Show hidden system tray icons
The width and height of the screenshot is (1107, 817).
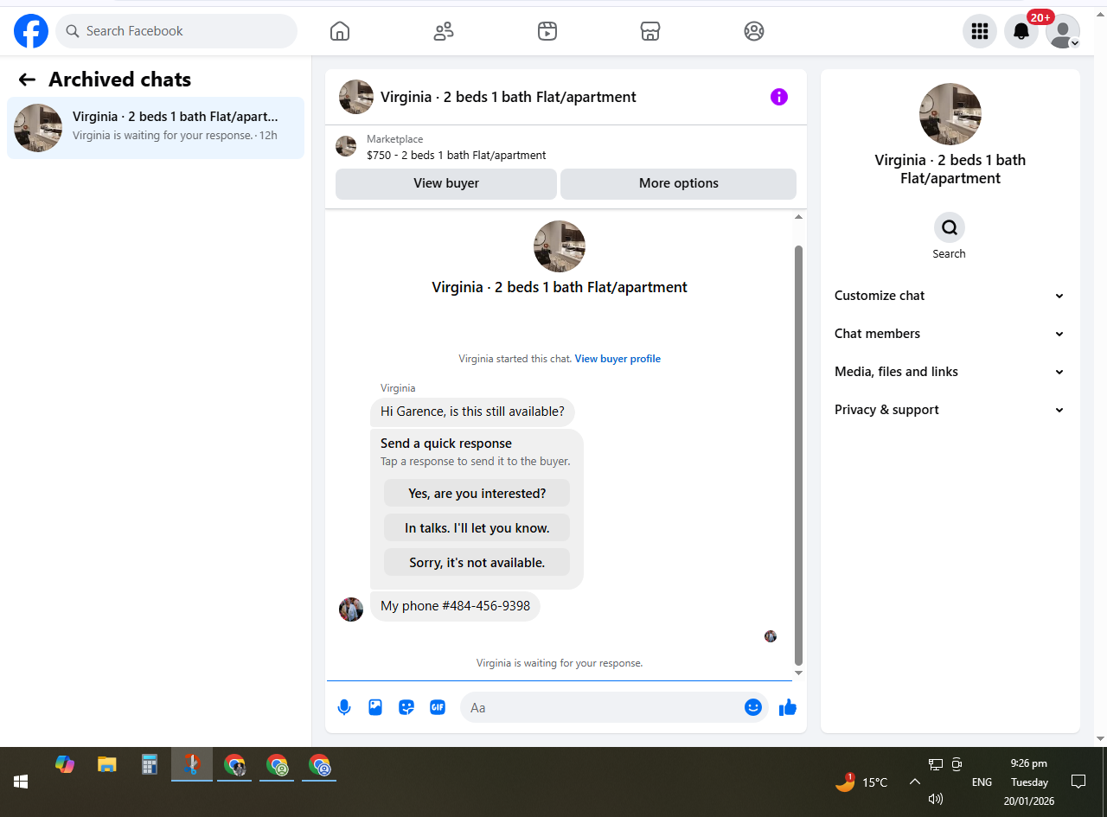[x=914, y=782]
